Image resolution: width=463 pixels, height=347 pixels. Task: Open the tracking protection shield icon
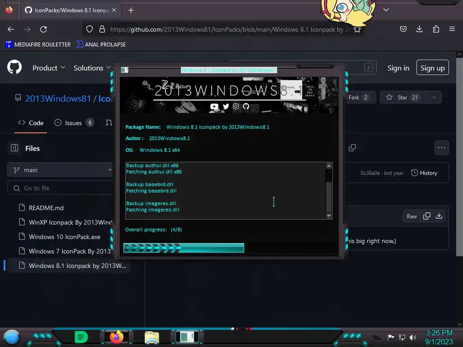point(90,29)
